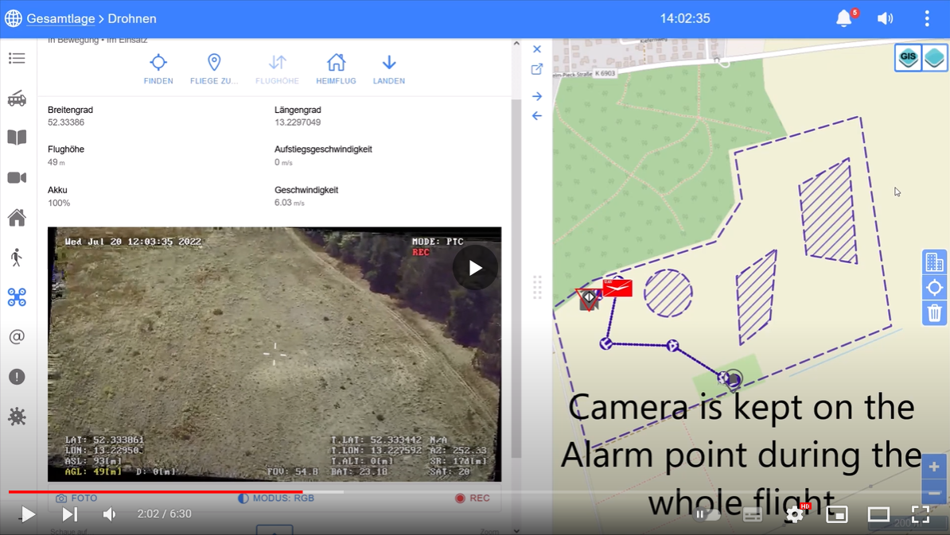Click the panel splitter drag handle dots

tap(537, 288)
